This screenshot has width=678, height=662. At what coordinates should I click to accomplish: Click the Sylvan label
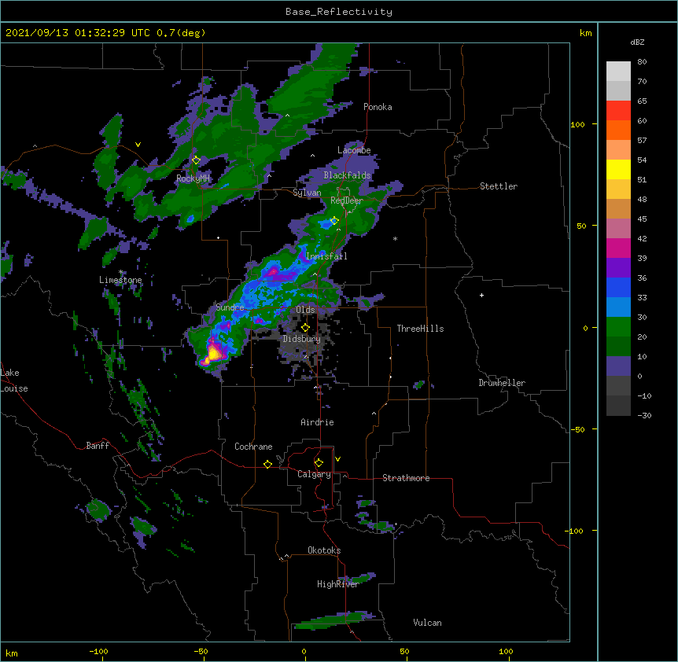coord(307,193)
